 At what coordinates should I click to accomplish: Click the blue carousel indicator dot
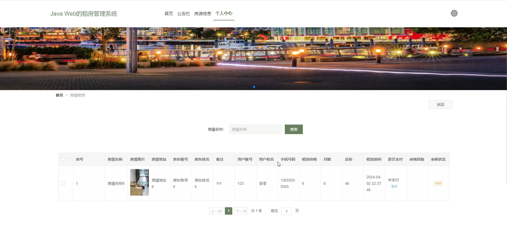point(254,87)
